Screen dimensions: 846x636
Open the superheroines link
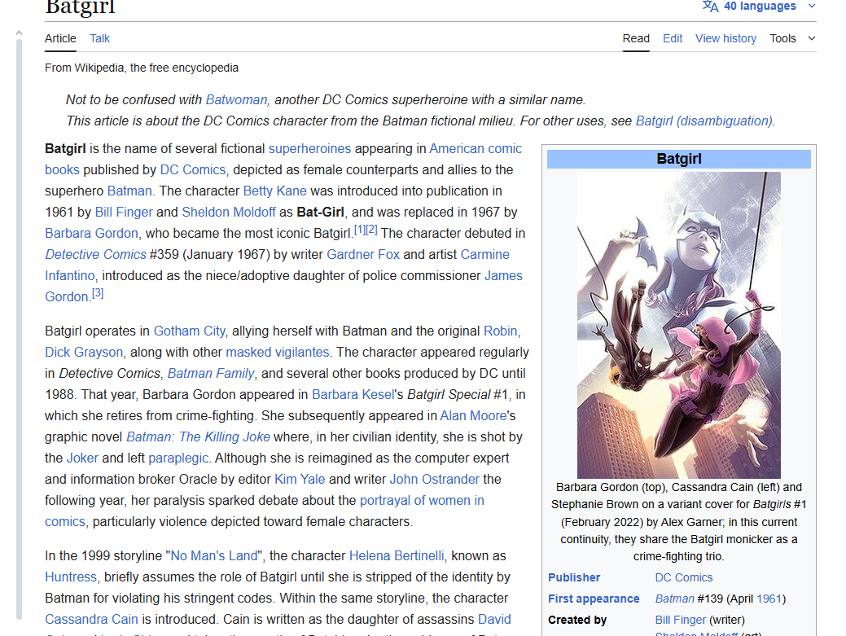pos(309,148)
